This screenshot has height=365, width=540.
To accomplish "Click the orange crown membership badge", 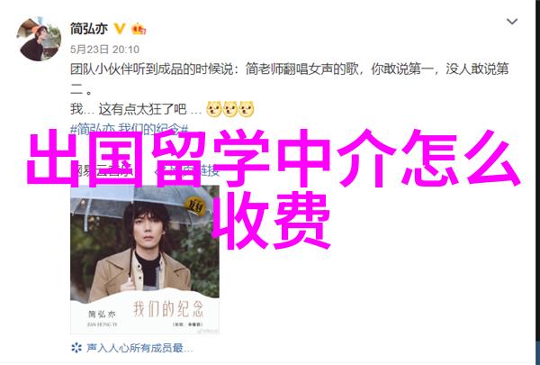I will [x=139, y=29].
